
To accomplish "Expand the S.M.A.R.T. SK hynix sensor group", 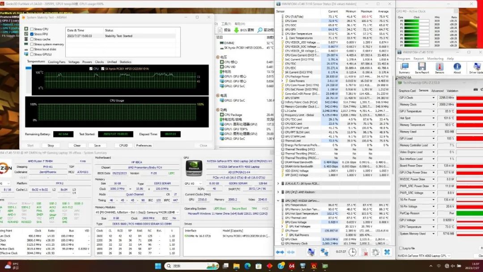I will coord(278,183).
